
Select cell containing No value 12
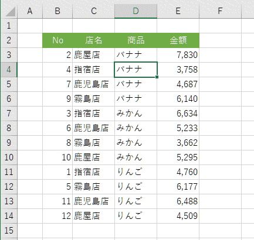tap(57, 216)
